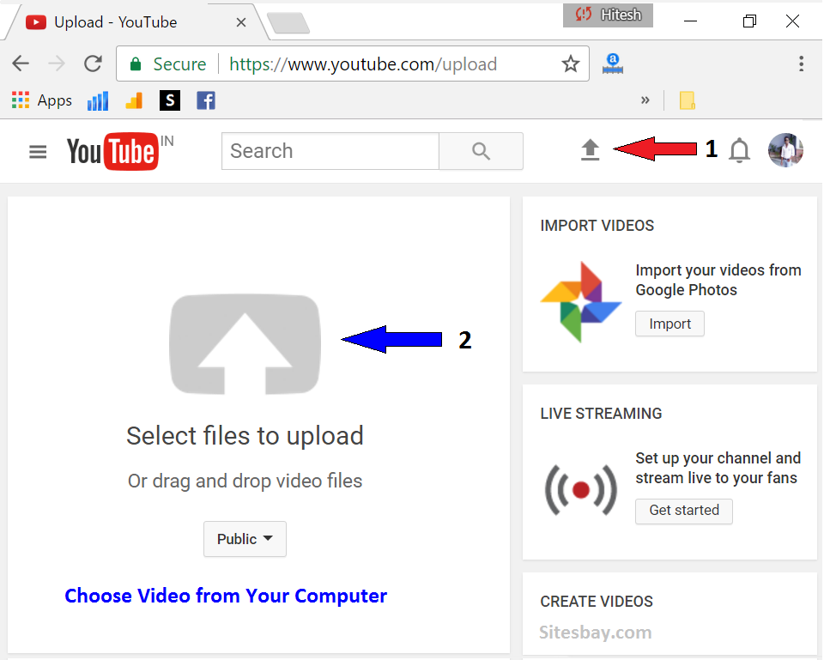Open the Chrome three-dot menu
824x660 pixels.
coord(801,64)
